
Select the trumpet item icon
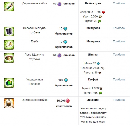click(9, 45)
